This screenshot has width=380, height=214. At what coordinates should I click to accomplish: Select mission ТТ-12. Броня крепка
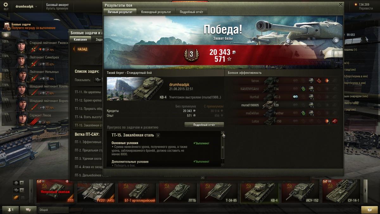click(x=88, y=100)
